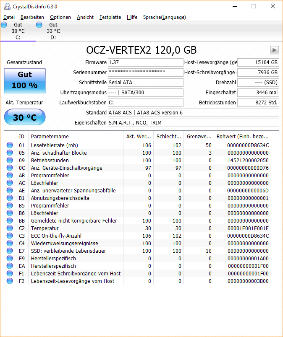Select the C: drive tab
The width and height of the screenshot is (283, 337).
[x=18, y=31]
